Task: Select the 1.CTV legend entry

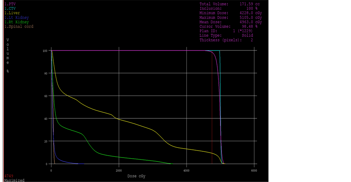Action: pos(10,8)
